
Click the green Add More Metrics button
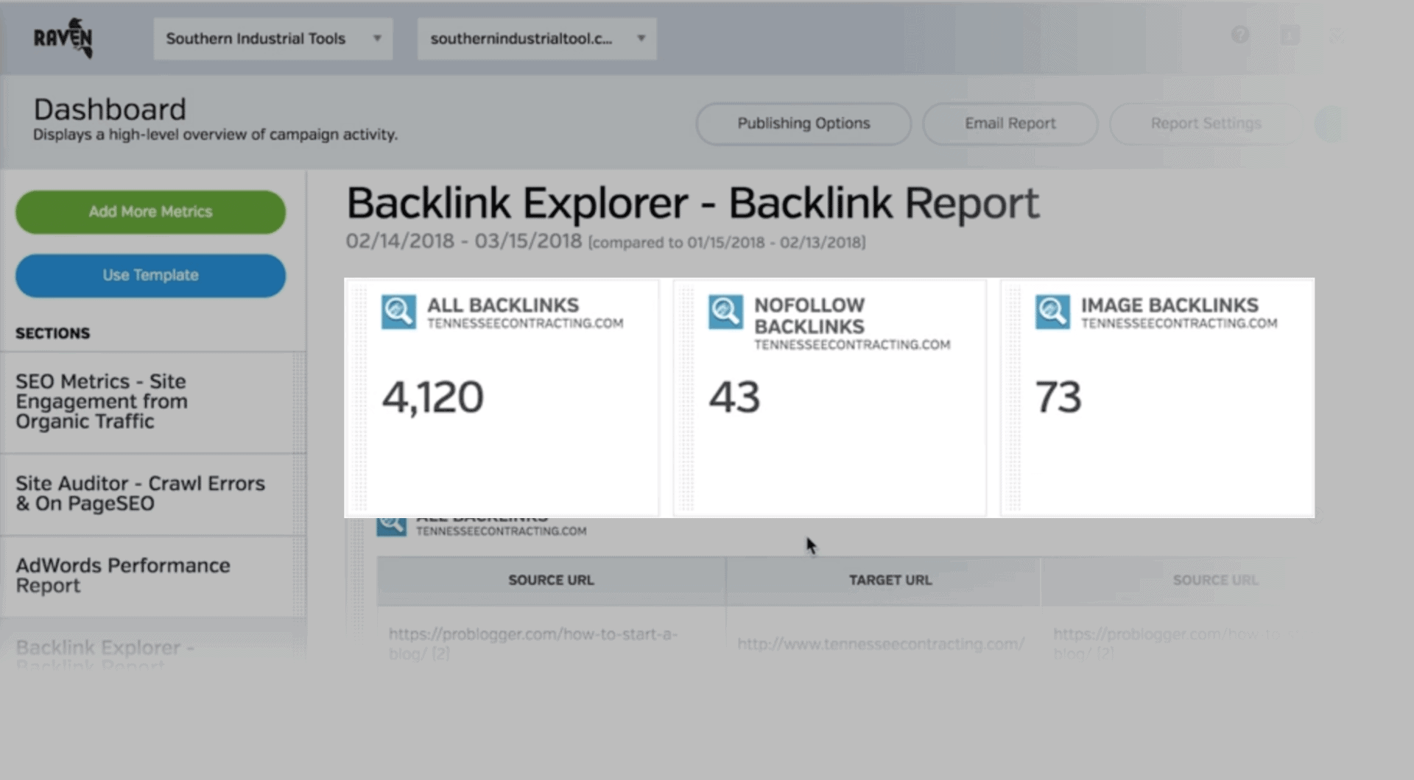tap(150, 212)
